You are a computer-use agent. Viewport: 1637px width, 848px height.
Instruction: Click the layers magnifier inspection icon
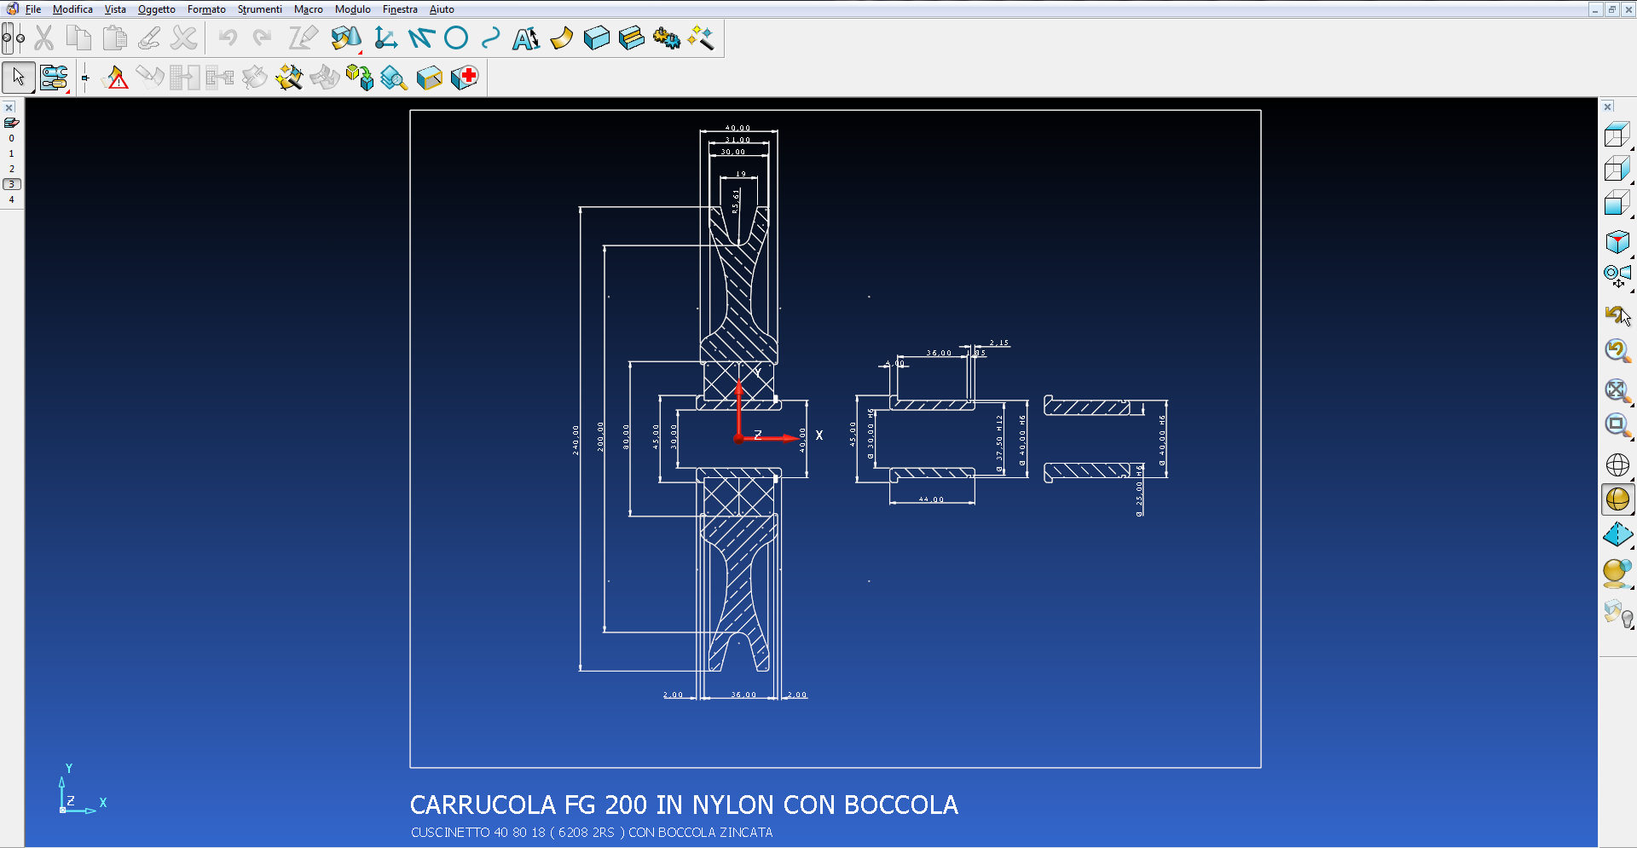(x=394, y=78)
